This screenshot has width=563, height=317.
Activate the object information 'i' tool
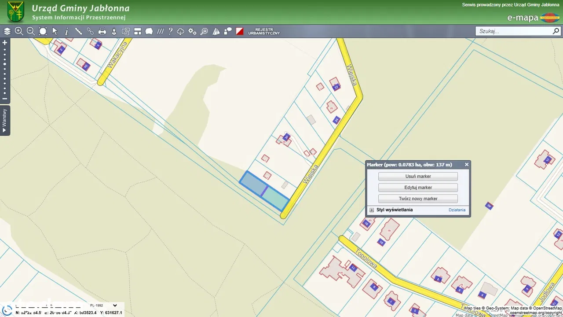pos(66,31)
